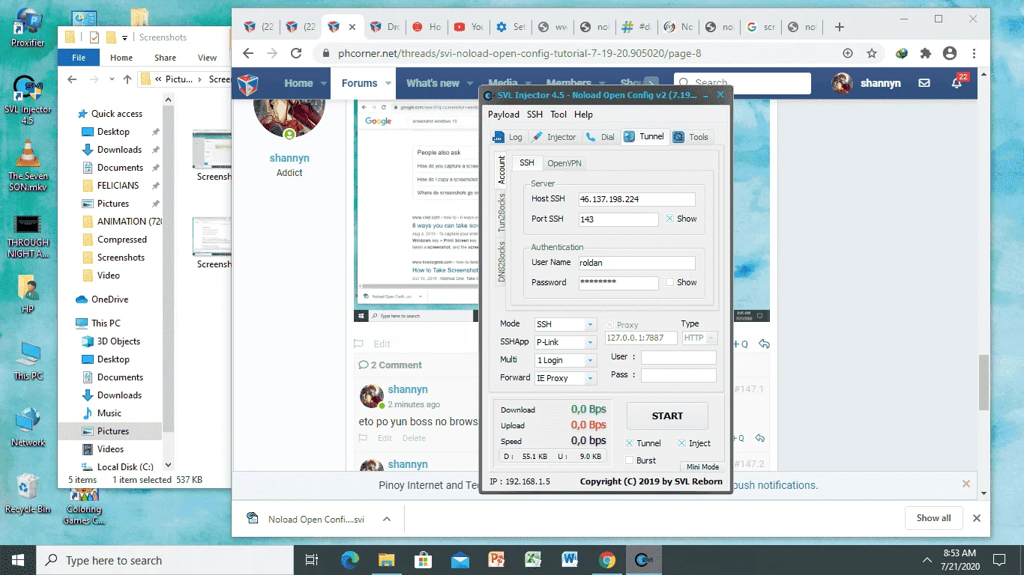Open the Recycle Bin desktop icon
Viewport: 1024px width, 575px height.
28,493
